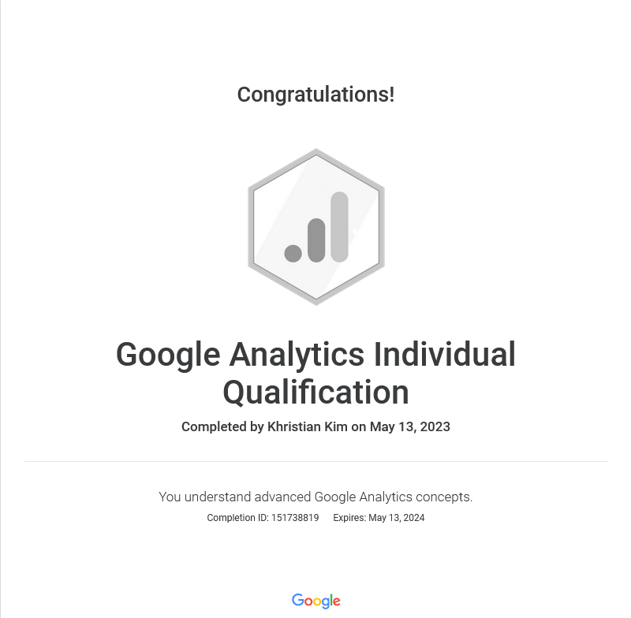
Task: Select the Congratulations! heading
Action: tap(315, 95)
